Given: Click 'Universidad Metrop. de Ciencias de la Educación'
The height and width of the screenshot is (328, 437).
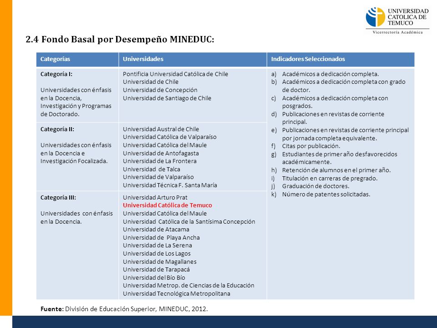Looking at the screenshot, I should (x=188, y=285).
